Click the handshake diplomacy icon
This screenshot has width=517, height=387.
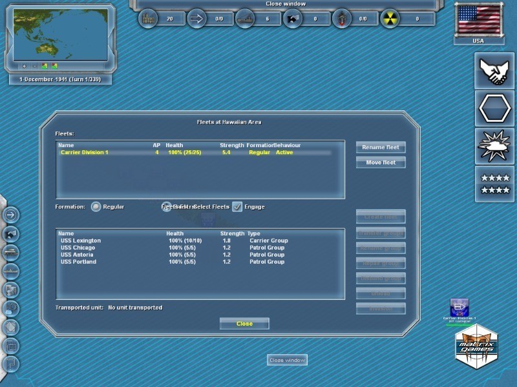point(494,71)
